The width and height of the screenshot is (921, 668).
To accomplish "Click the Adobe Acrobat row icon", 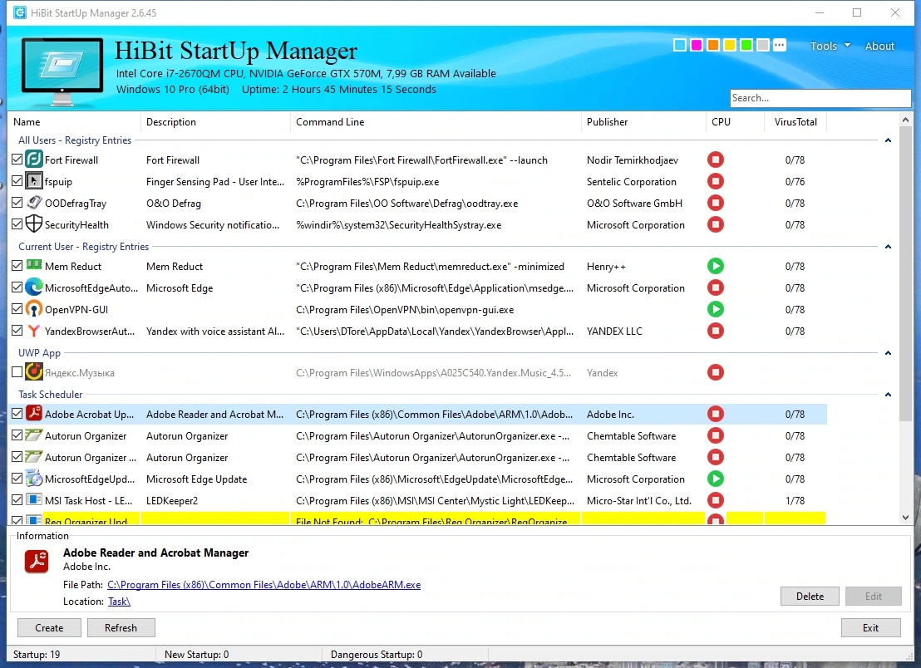I will tap(34, 414).
